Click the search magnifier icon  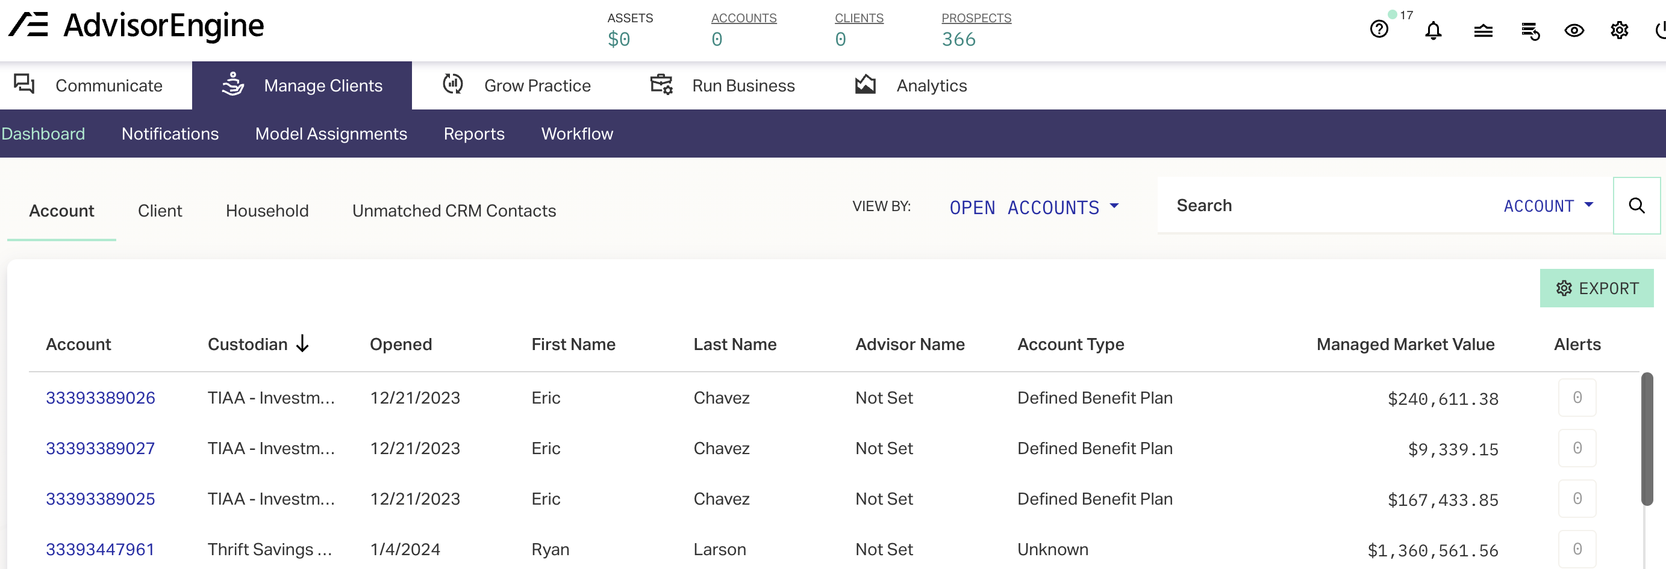(1637, 205)
